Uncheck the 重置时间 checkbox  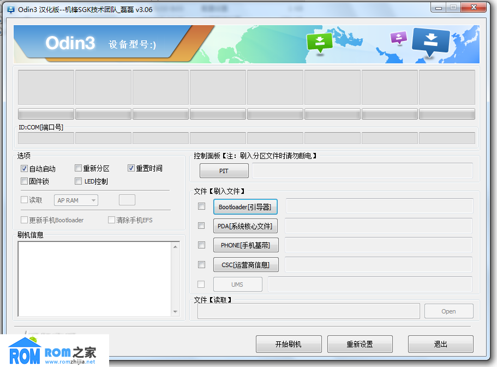click(131, 168)
